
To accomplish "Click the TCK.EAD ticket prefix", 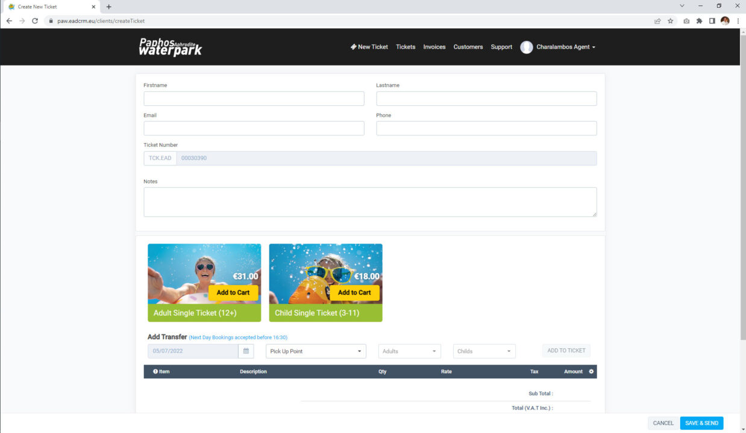I will [160, 158].
